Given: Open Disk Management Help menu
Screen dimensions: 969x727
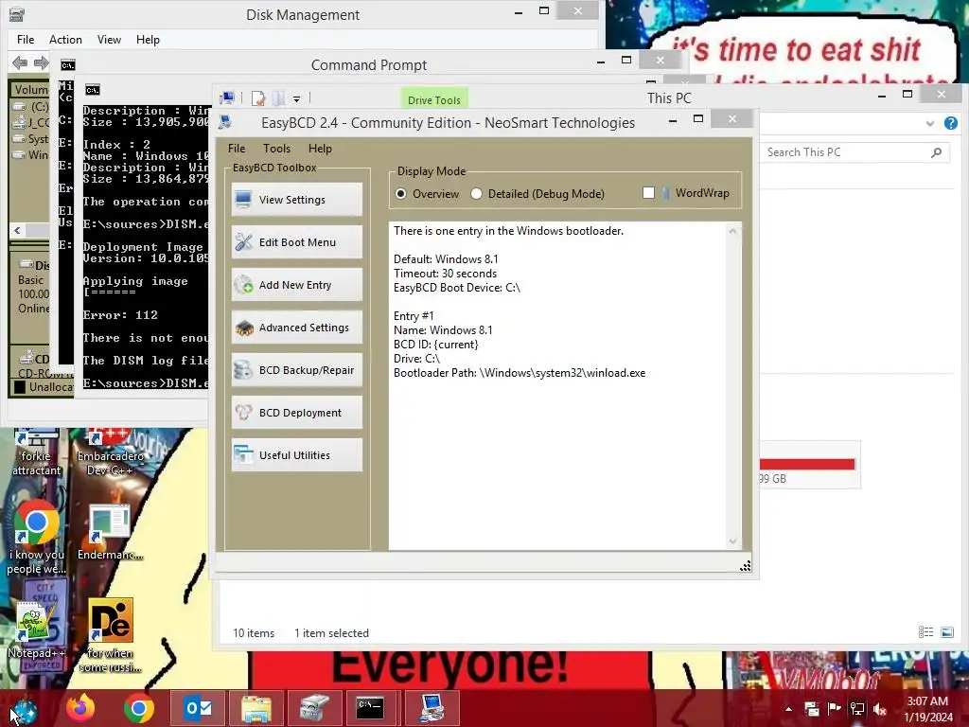Looking at the screenshot, I should (x=148, y=40).
